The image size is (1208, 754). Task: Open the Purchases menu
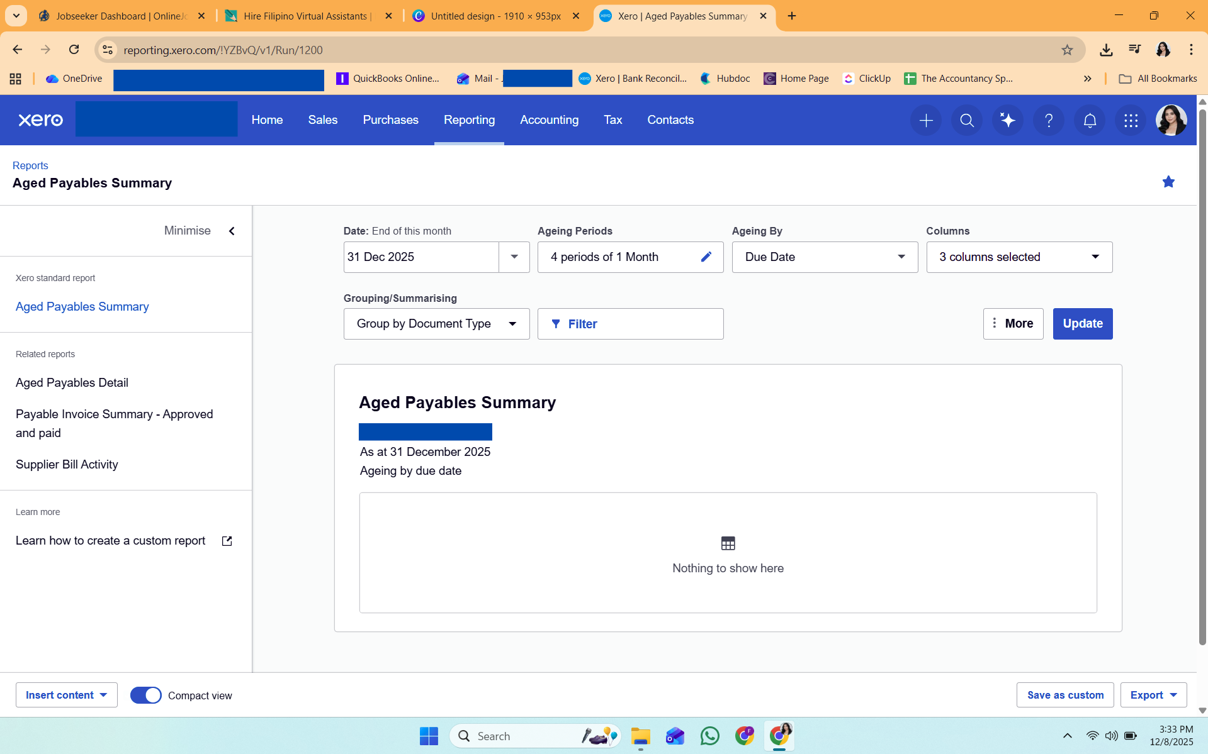coord(390,120)
